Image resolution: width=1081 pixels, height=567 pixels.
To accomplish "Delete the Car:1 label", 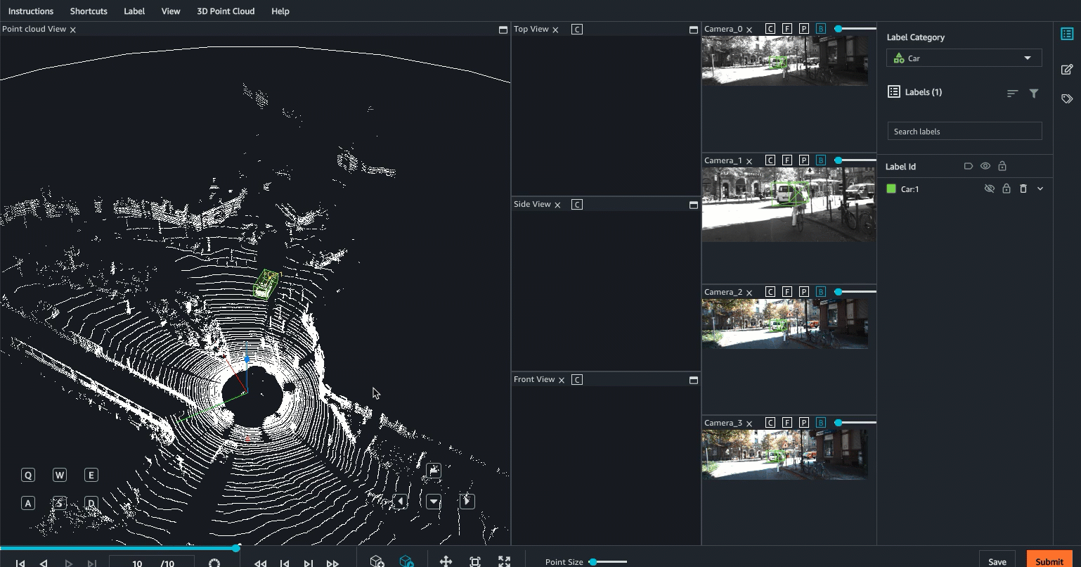I will point(1023,189).
